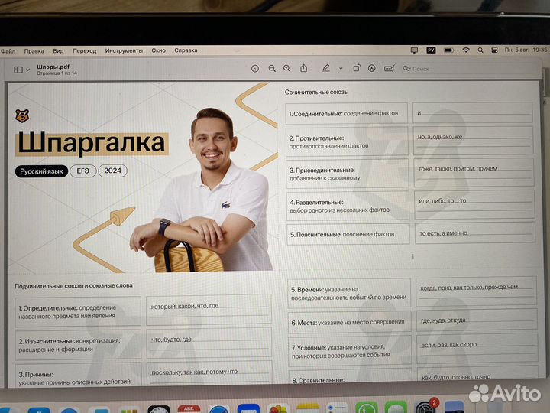
Task: Show the document info inspector
Action: coord(255,69)
